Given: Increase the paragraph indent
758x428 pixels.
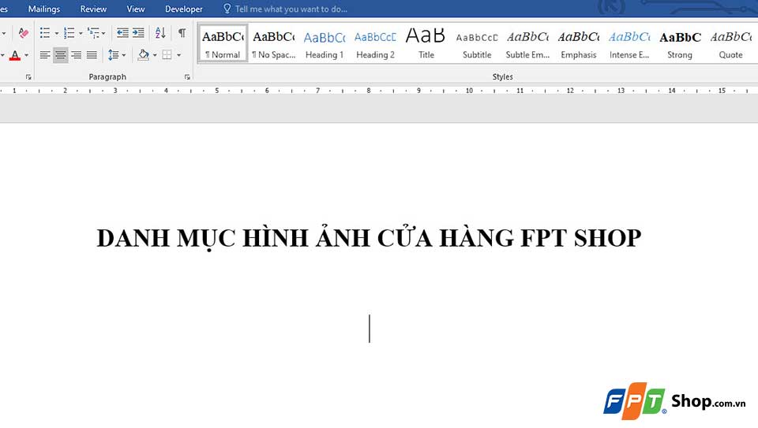Looking at the screenshot, I should (138, 33).
